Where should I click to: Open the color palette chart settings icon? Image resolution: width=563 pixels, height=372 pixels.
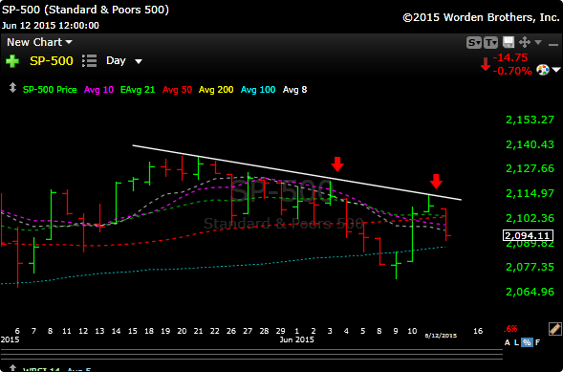(x=543, y=70)
